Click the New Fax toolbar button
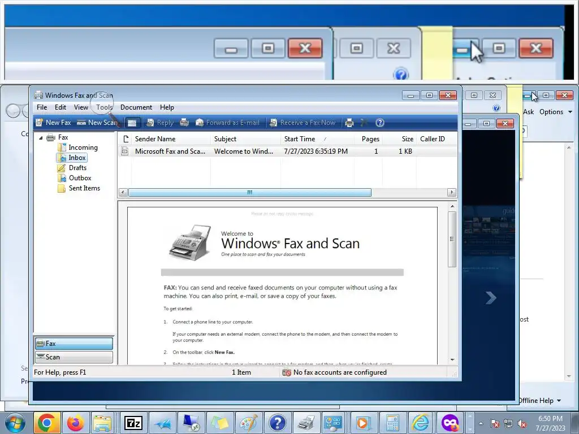The image size is (579, 434). 53,123
